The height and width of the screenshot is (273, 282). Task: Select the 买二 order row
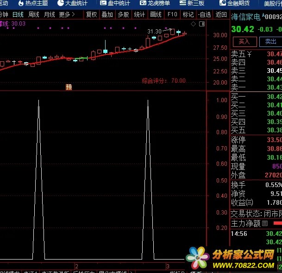[256, 105]
